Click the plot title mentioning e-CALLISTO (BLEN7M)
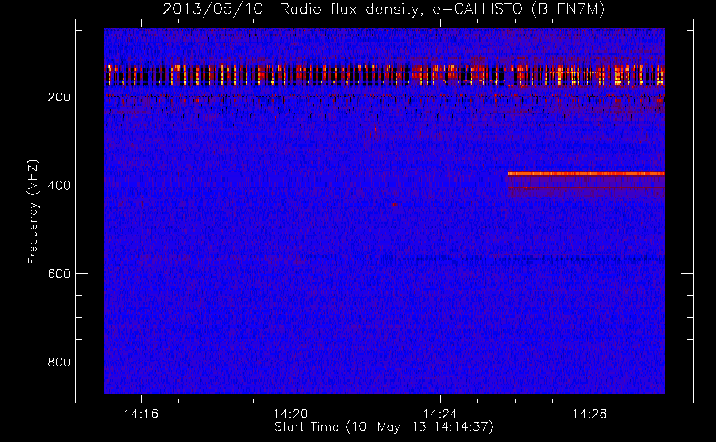The width and height of the screenshot is (716, 442). (384, 9)
